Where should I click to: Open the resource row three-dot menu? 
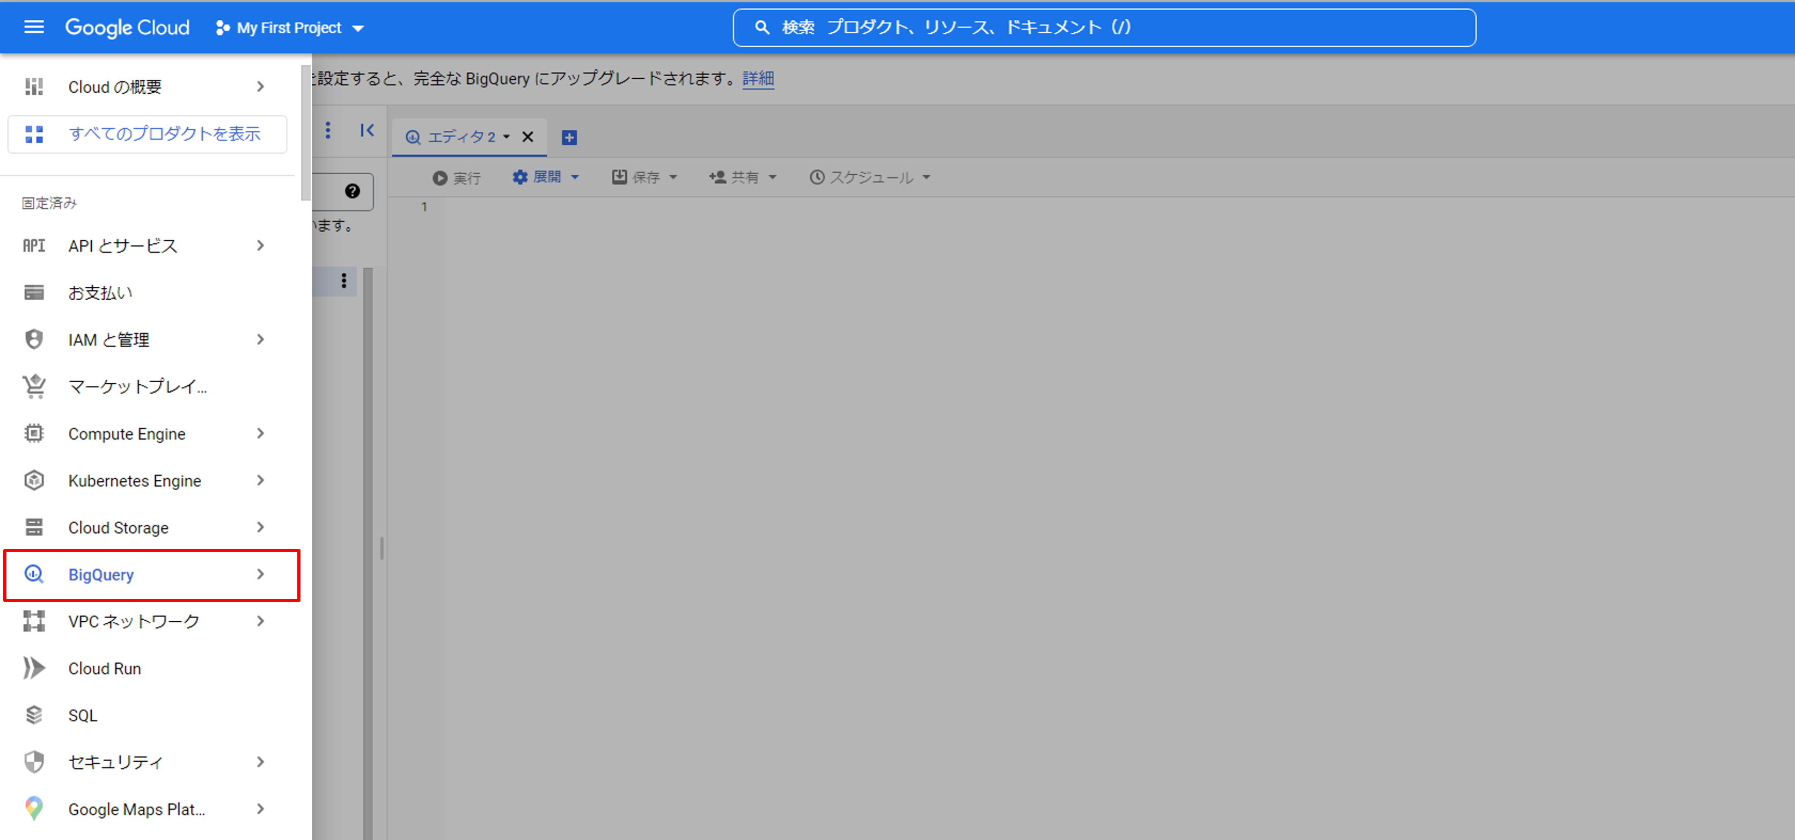[343, 280]
